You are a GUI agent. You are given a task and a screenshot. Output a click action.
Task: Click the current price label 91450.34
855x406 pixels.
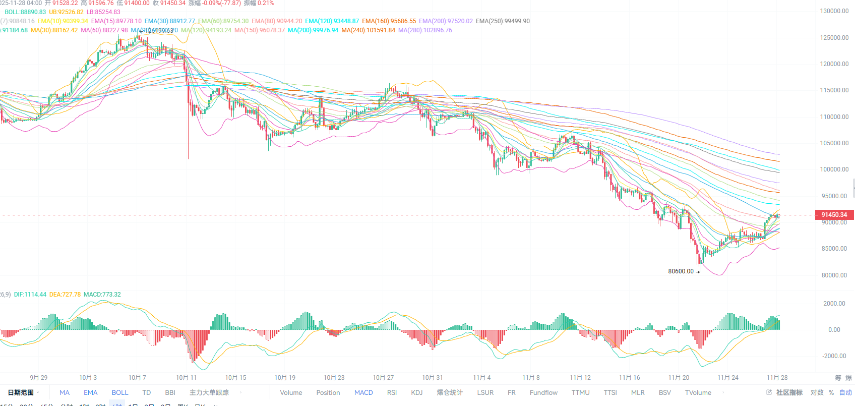(x=834, y=215)
